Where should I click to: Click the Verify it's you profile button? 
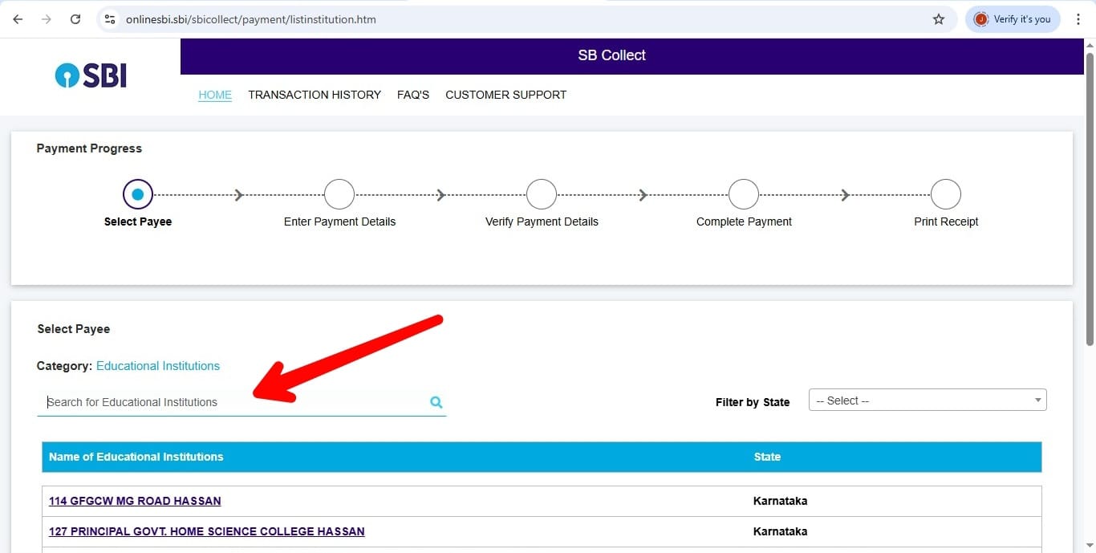point(1013,19)
